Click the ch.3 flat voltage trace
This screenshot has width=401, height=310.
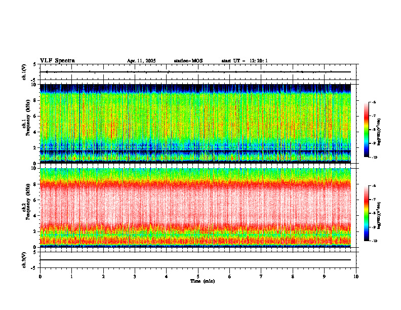(x=195, y=260)
